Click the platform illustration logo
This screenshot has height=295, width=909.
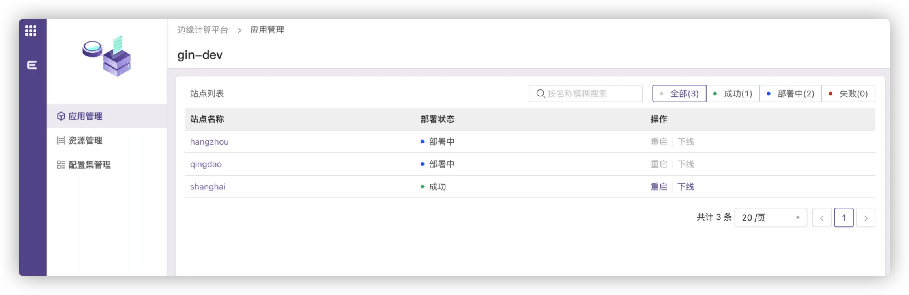coord(107,57)
